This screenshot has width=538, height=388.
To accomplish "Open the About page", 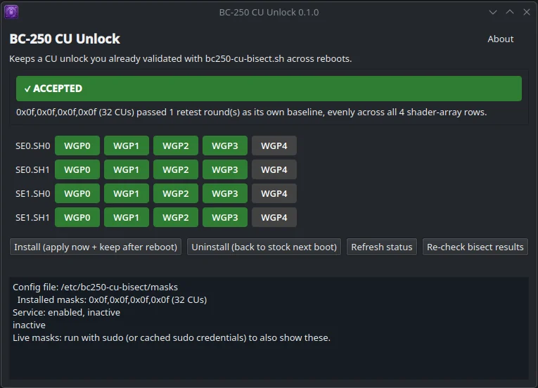I will pyautogui.click(x=500, y=39).
